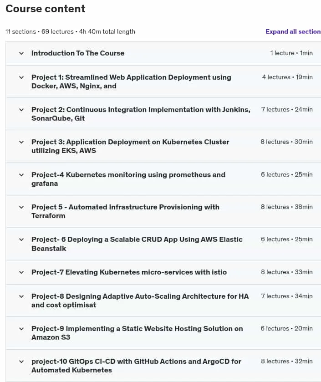Toggle Project 2 Jenkins section chevron
The height and width of the screenshot is (382, 321).
(21, 110)
